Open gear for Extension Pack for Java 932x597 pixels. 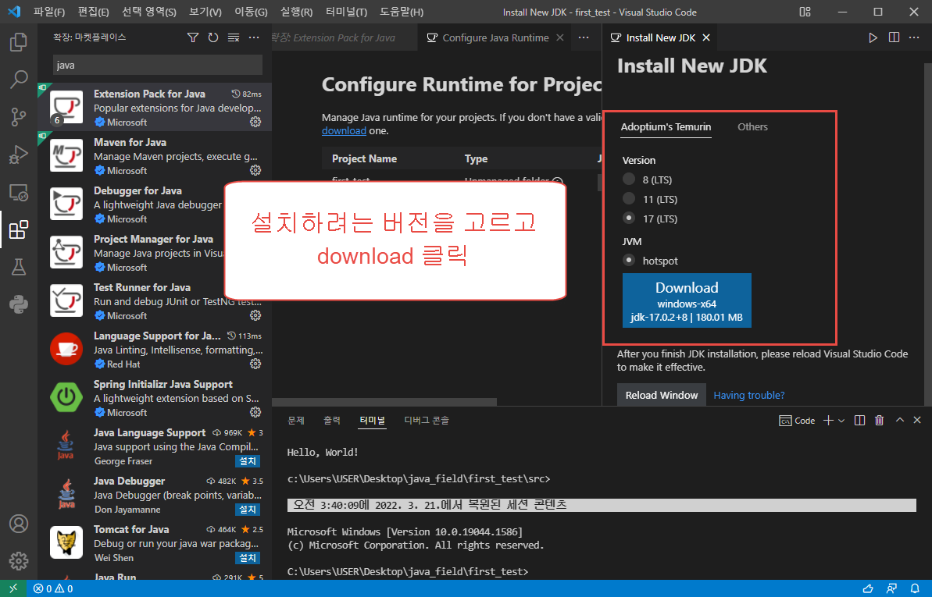coord(255,122)
